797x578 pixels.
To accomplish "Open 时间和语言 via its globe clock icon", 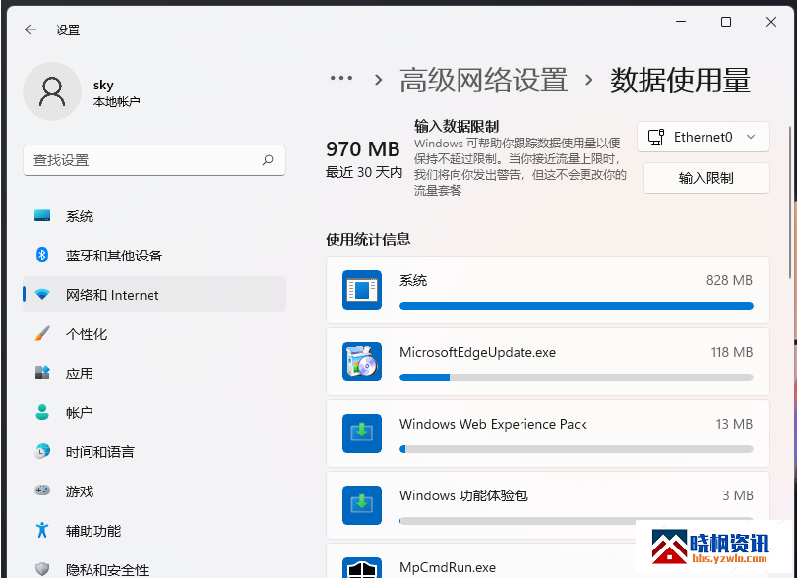I will 42,451.
